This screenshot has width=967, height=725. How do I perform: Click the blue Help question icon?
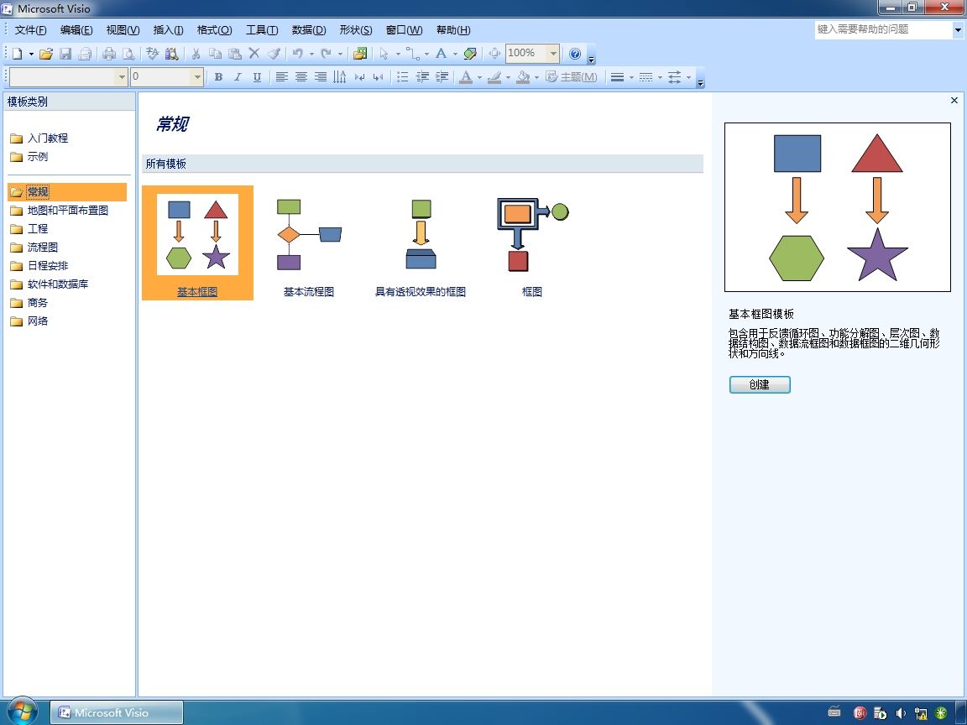575,54
